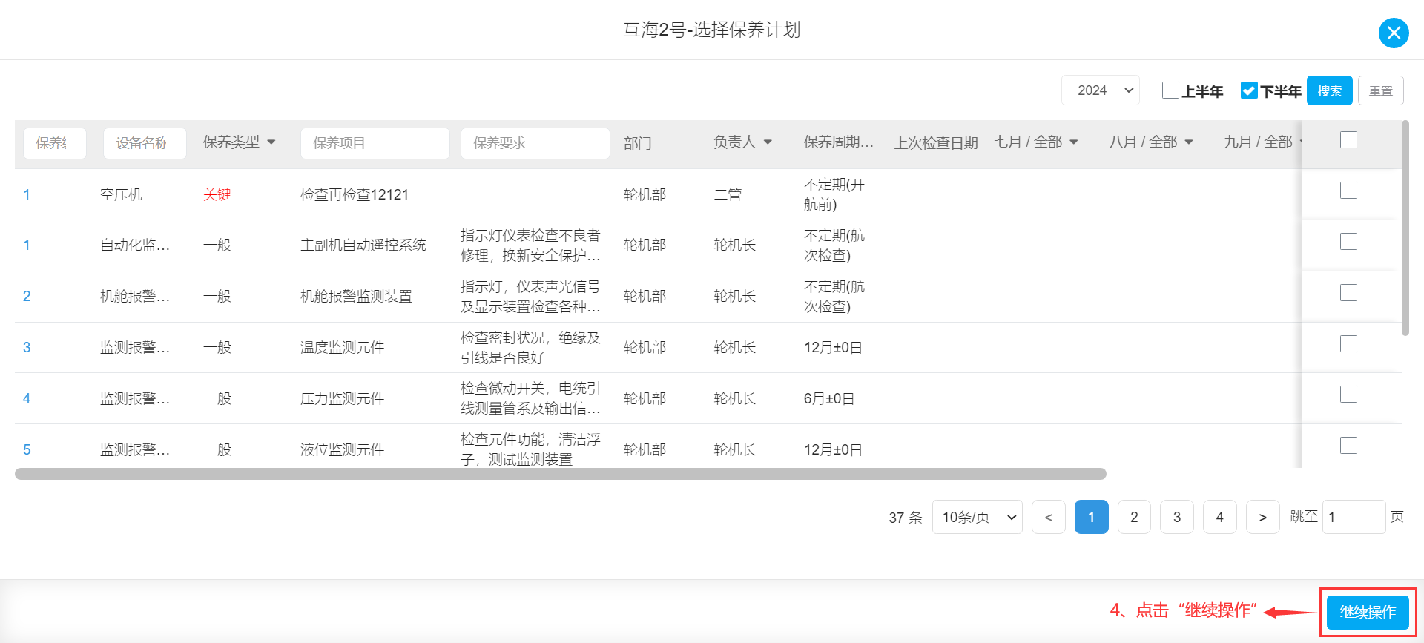Click 检查再检查12121 cell

point(355,194)
